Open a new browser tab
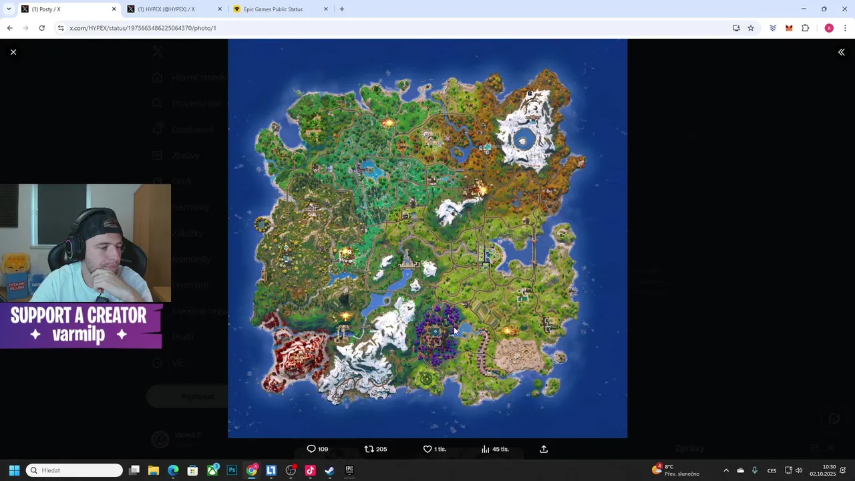Viewport: 855px width, 481px height. click(x=342, y=9)
